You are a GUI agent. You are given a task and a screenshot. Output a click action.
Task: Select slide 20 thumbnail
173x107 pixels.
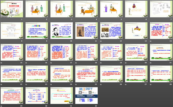136,52
